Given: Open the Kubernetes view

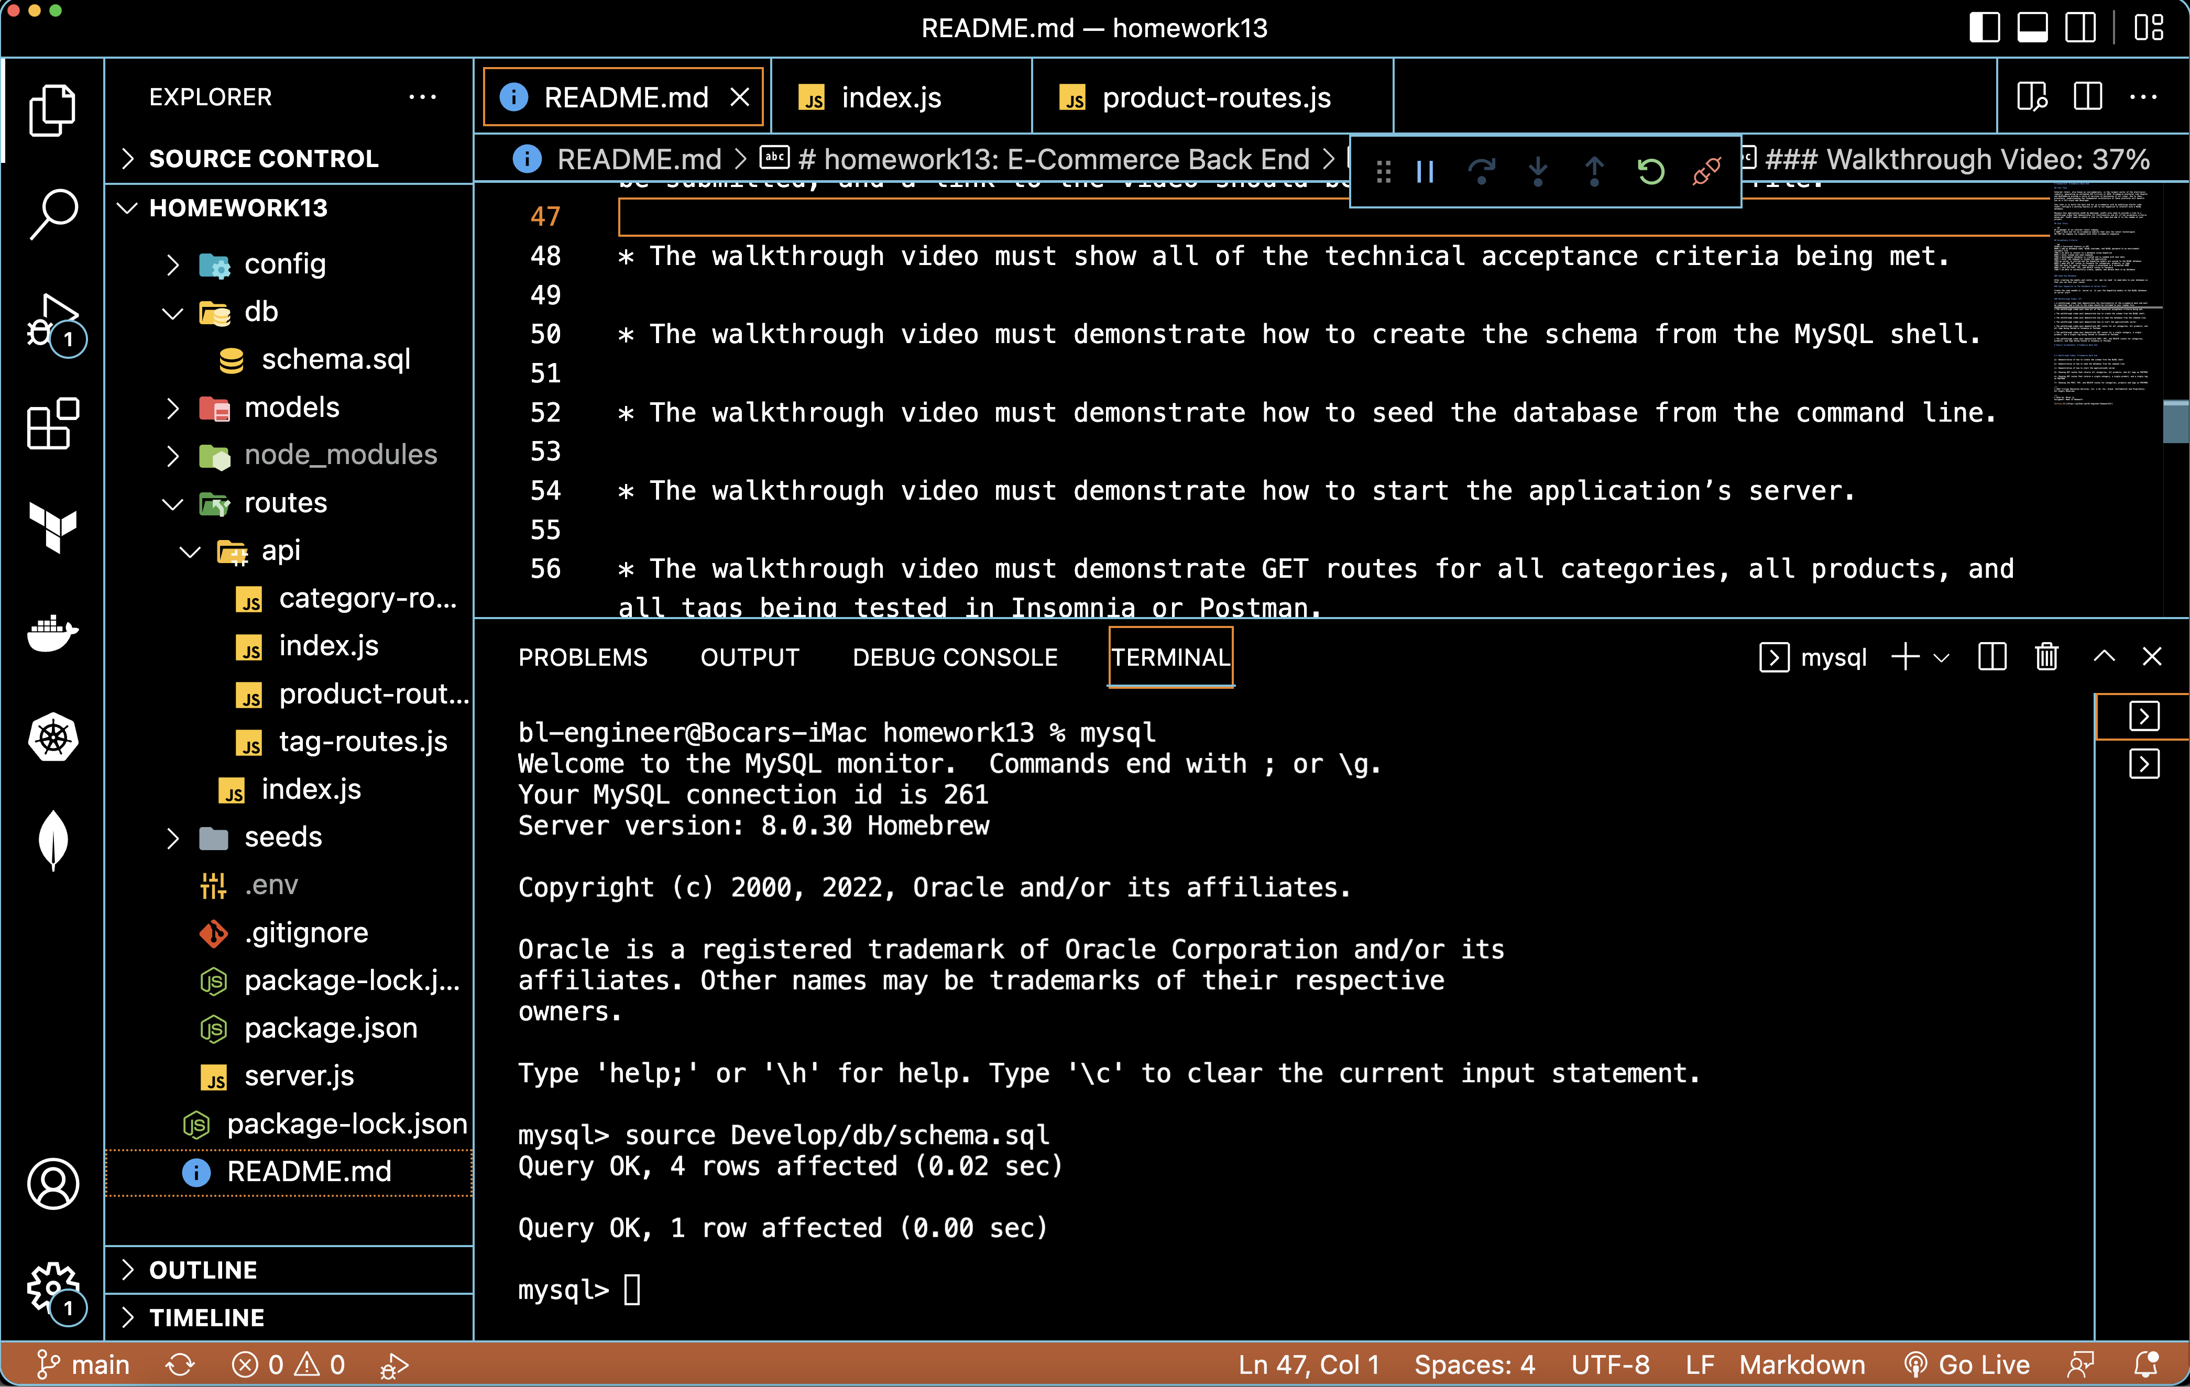Looking at the screenshot, I should 53,736.
